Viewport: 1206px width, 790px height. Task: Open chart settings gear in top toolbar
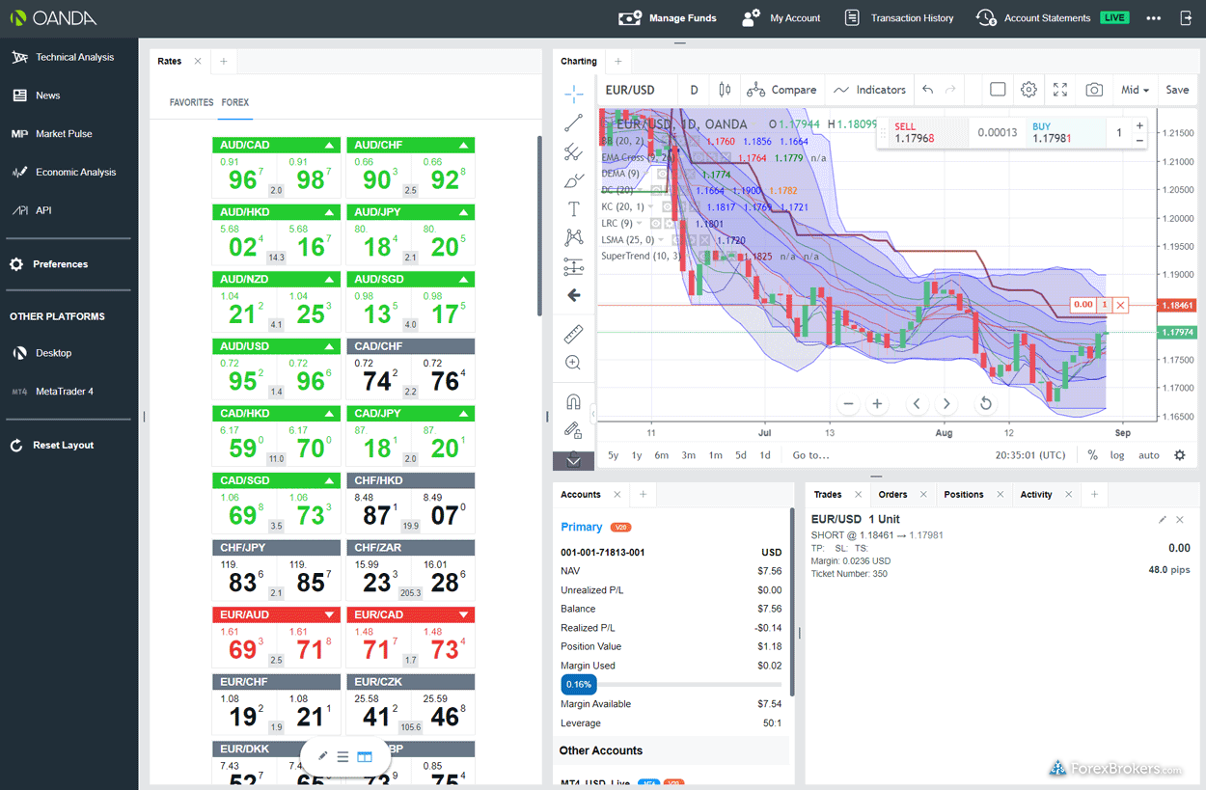pyautogui.click(x=1028, y=90)
